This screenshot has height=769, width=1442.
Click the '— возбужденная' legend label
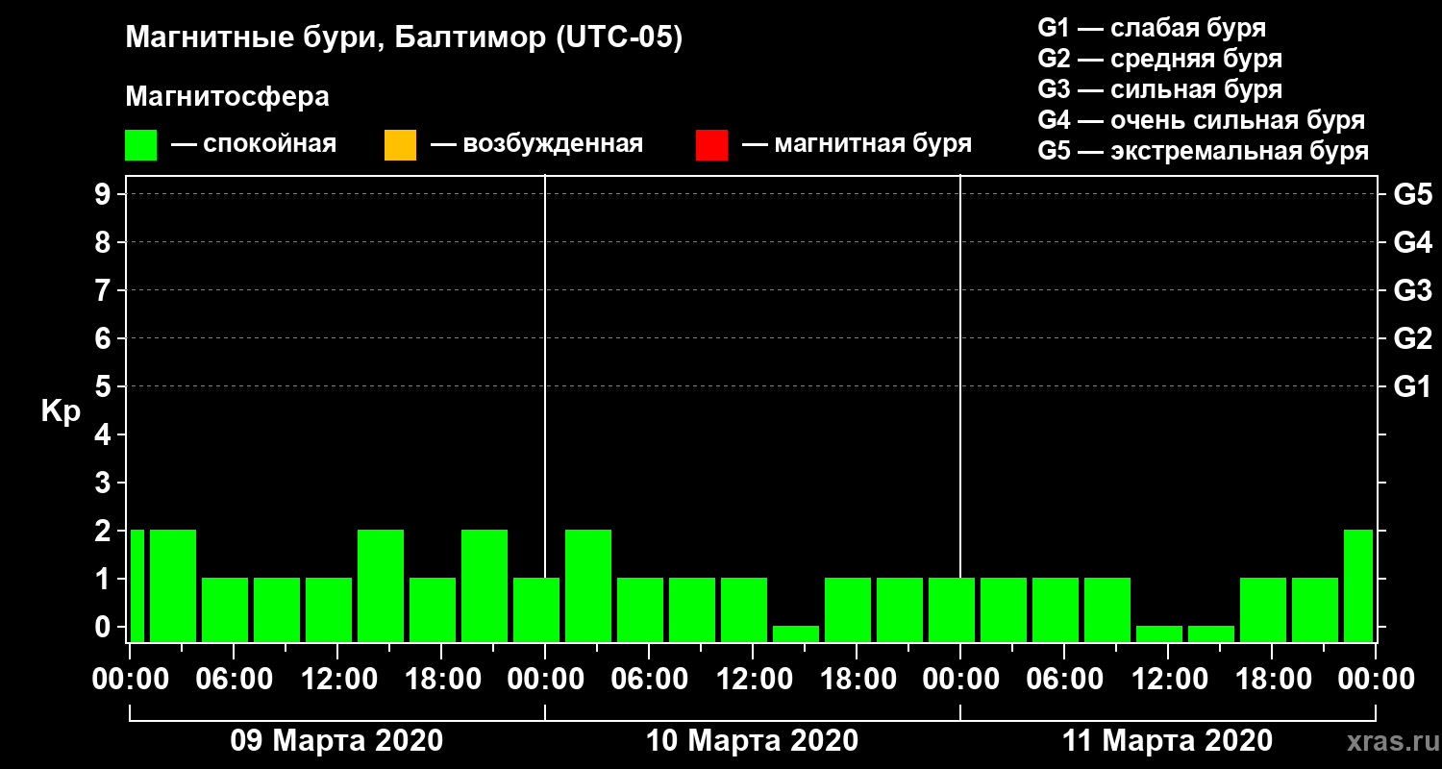[x=536, y=144]
